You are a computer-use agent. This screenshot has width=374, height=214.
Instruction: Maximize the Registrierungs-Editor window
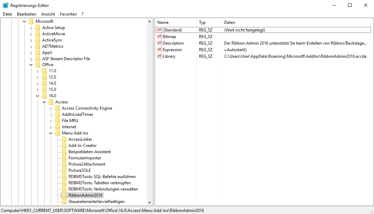pyautogui.click(x=350, y=5)
